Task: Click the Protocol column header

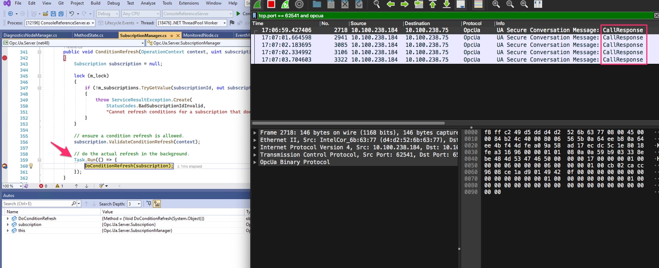Action: tap(472, 23)
